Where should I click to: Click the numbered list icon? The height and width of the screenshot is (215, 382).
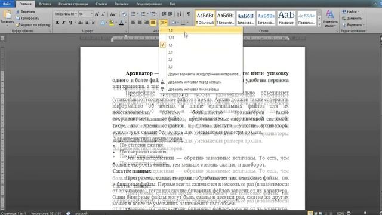[143, 14]
